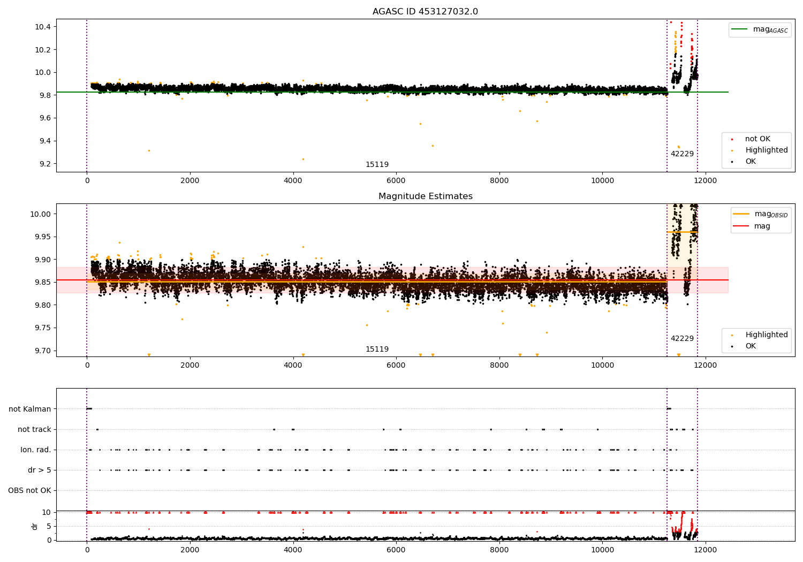Click the 'not Kalman' y-axis label
This screenshot has height=562, width=803.
point(30,409)
